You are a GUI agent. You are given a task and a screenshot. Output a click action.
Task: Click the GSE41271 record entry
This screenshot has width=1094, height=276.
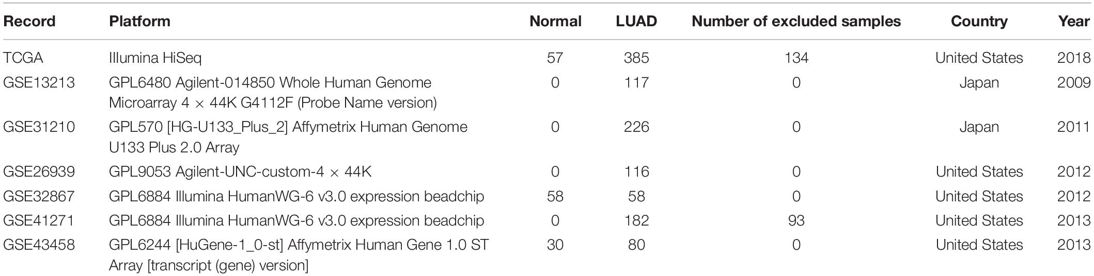[x=39, y=220]
